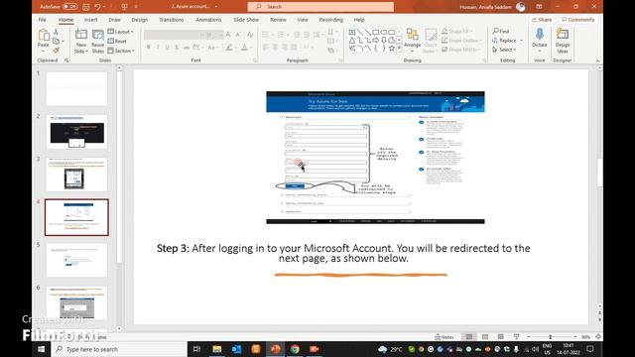Click the Reset slide button

(x=117, y=41)
